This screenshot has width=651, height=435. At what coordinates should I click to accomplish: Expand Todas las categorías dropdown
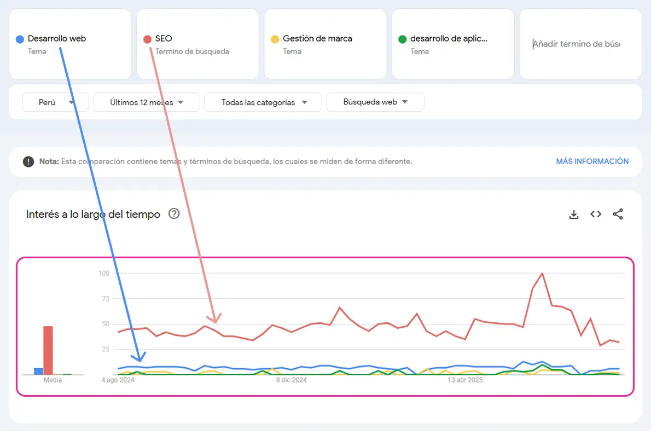[263, 102]
